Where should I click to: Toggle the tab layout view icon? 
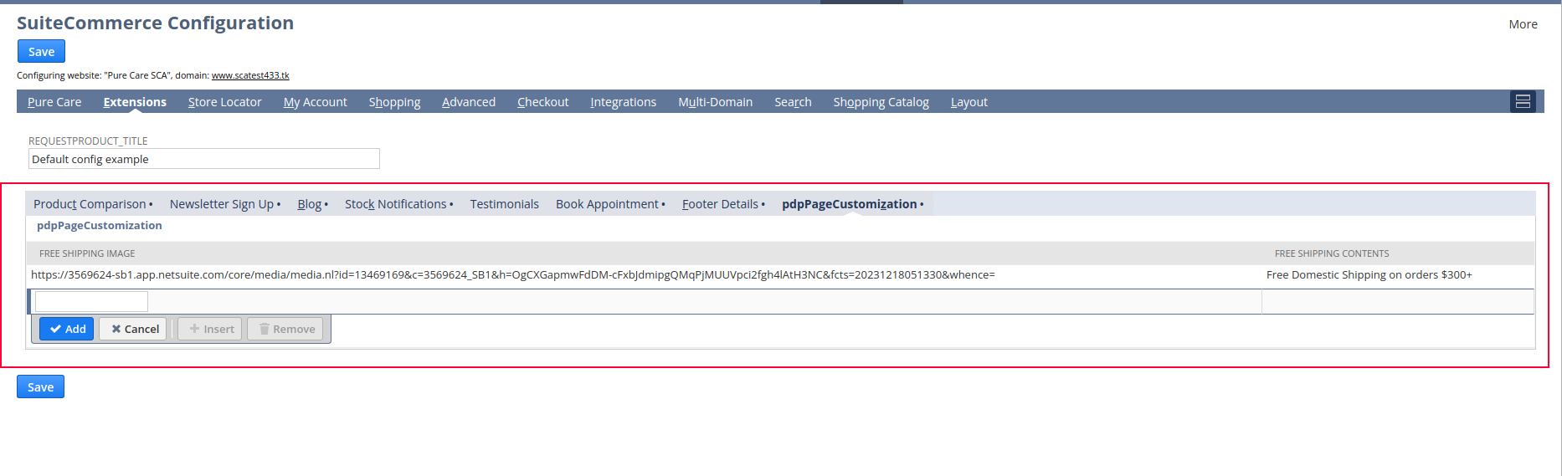click(x=1523, y=101)
